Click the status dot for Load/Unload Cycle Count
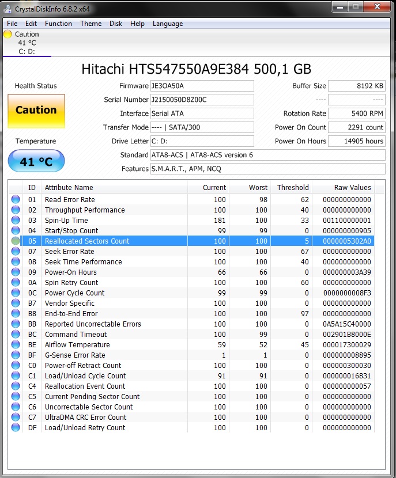Screen dimensions: 396x478 tap(16, 375)
